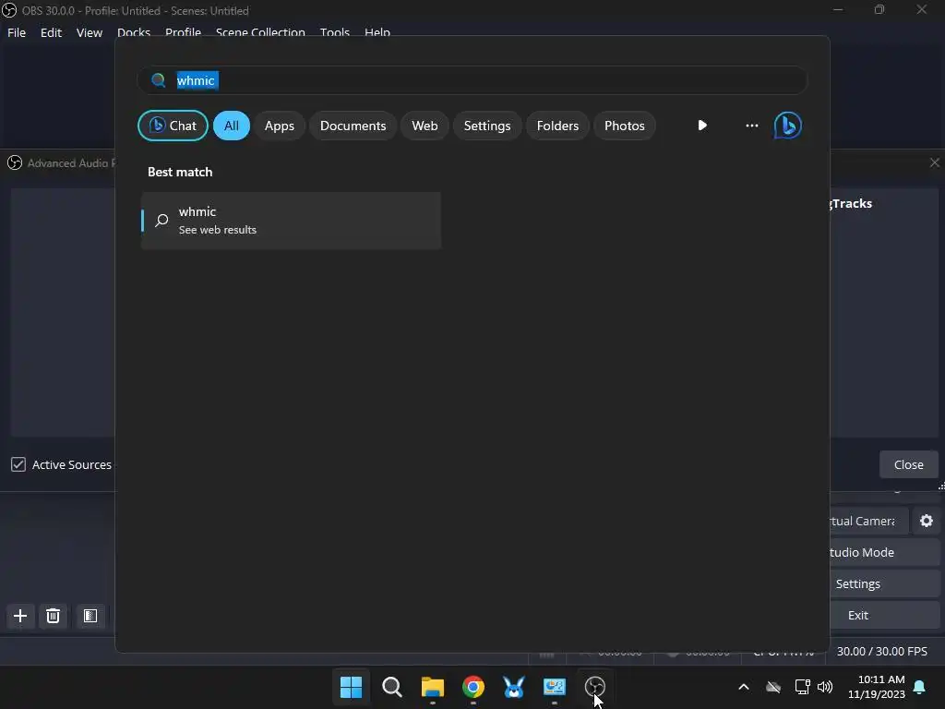The width and height of the screenshot is (945, 709).
Task: Toggle Studio Mode in OBS controls
Action: point(884,552)
